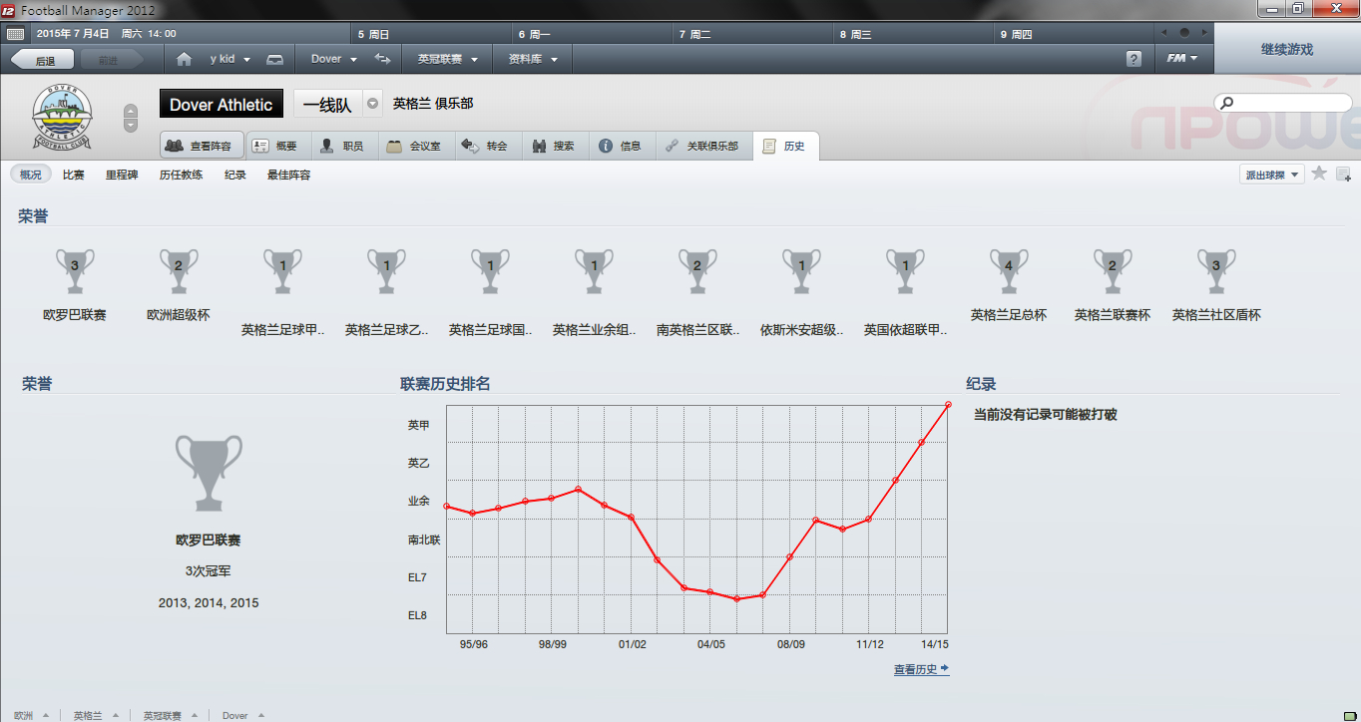Open the Dover dropdown in the top toolbar

[333, 59]
